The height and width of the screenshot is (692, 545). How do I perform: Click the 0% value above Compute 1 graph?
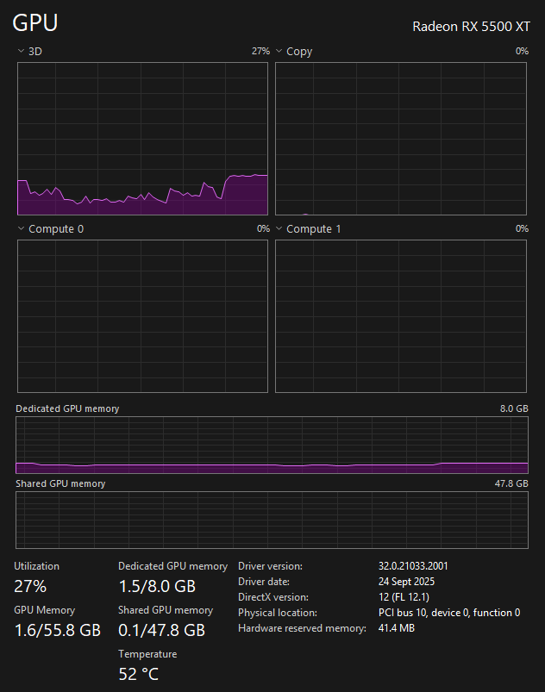tap(522, 228)
